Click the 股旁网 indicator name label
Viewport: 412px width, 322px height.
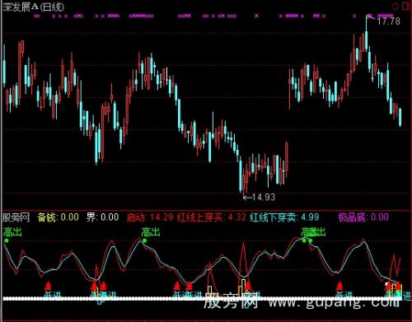(16, 217)
